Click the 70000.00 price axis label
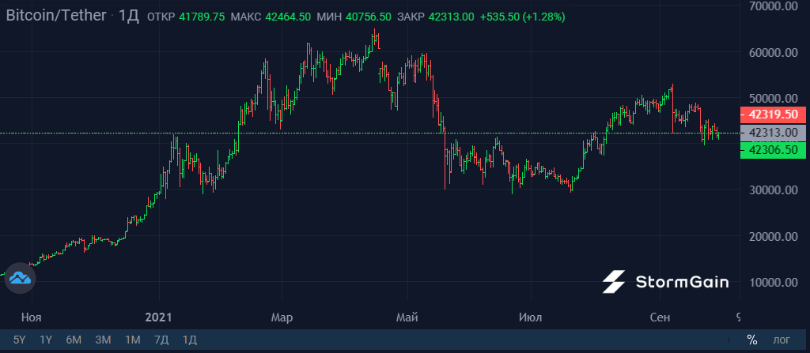810x353 pixels. (x=775, y=6)
